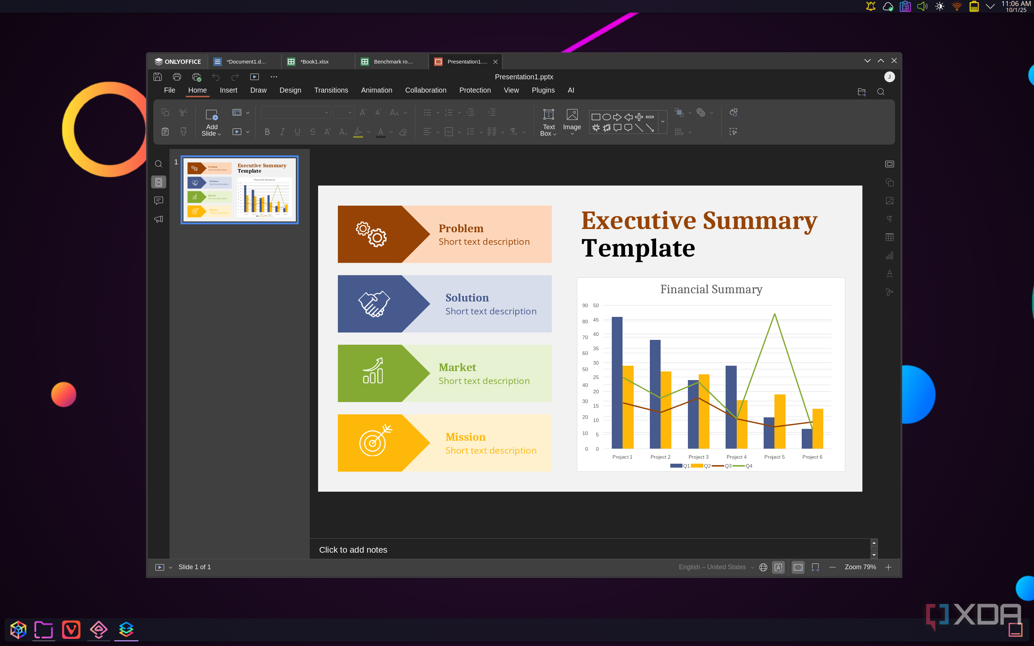Open table settings in right sidebar
1034x646 pixels.
click(x=890, y=237)
